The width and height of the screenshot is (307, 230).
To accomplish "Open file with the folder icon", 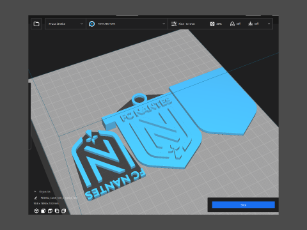I will 36,24.
